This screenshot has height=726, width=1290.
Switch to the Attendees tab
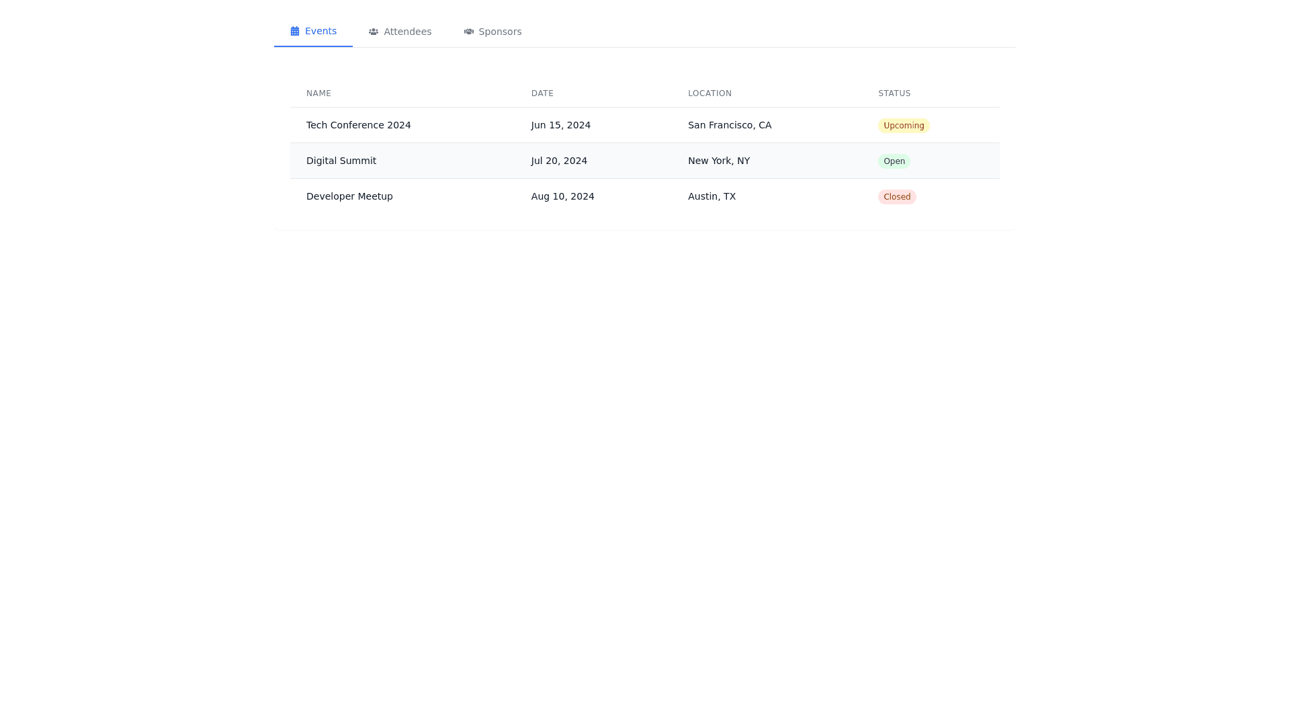(x=407, y=32)
